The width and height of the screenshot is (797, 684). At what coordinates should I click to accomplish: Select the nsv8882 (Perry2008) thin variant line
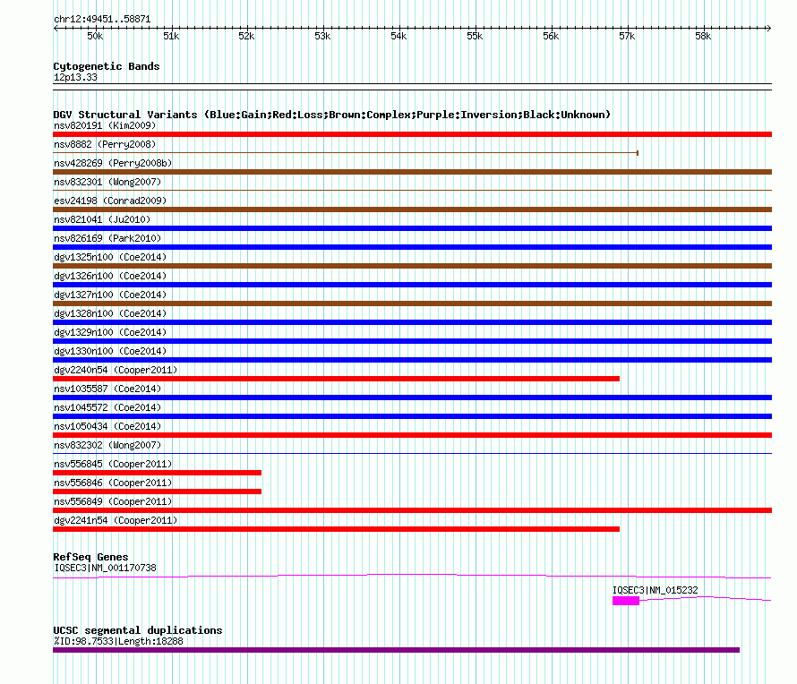click(346, 153)
